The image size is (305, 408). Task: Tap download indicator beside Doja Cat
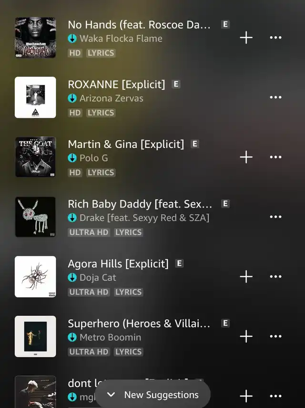(72, 278)
